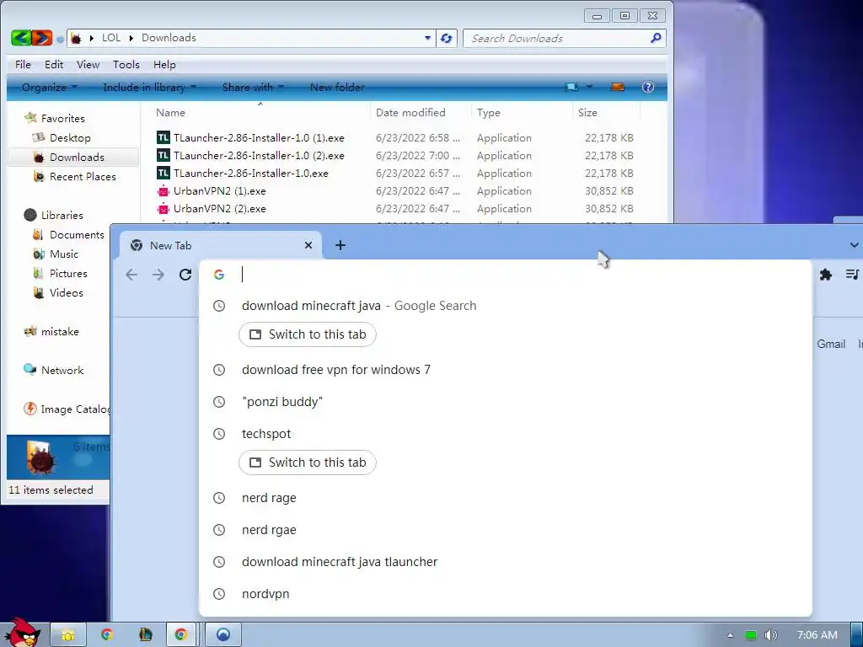Click the Search Downloads input field
This screenshot has height=647, width=863.
pyautogui.click(x=556, y=38)
